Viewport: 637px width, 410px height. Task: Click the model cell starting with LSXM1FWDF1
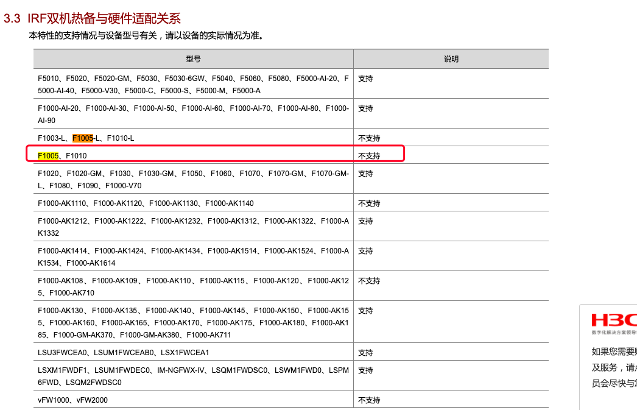(x=194, y=376)
